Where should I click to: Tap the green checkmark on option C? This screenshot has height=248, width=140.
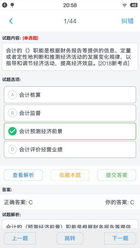pos(12,131)
